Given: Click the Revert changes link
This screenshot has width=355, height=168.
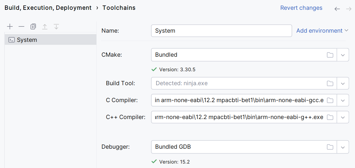Looking at the screenshot, I should coord(301,8).
